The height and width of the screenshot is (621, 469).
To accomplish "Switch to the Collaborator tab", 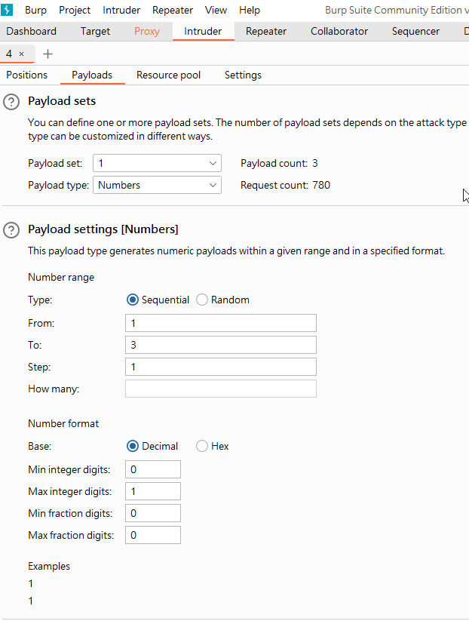I will 339,31.
